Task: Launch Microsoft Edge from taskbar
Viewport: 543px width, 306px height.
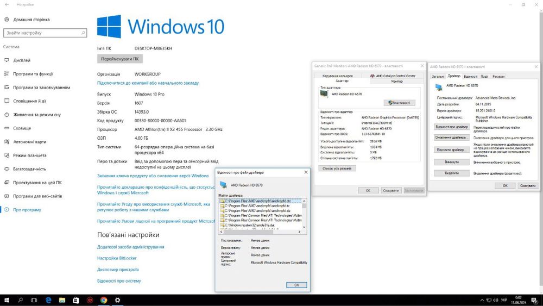Action: coord(48,300)
